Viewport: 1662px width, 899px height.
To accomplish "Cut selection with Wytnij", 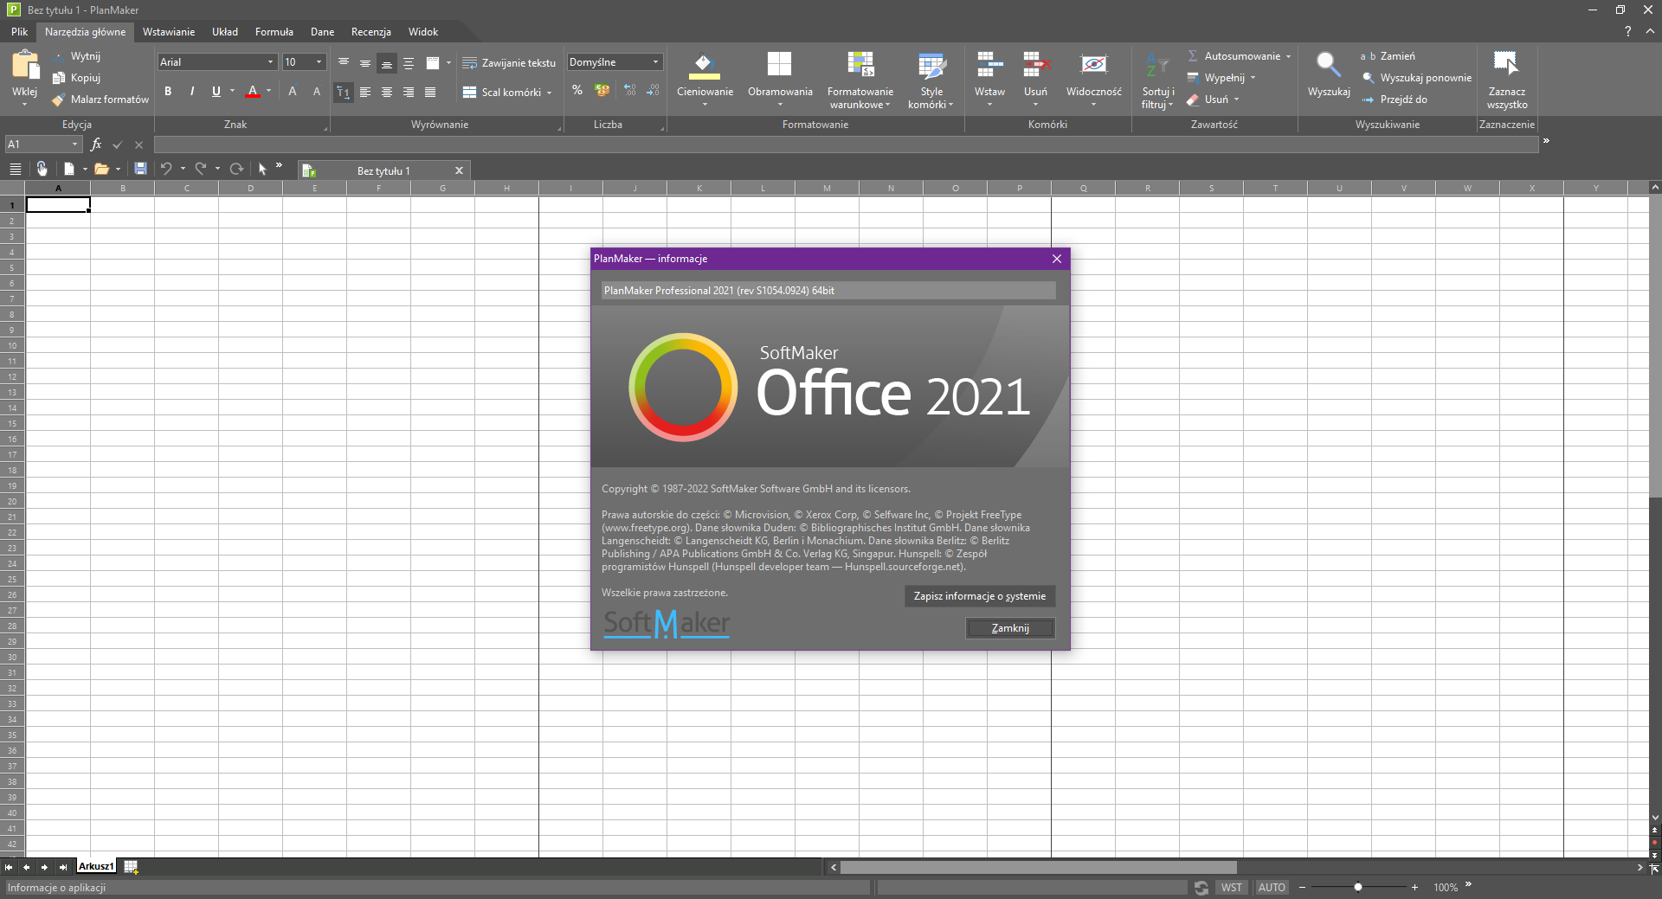I will pyautogui.click(x=78, y=56).
